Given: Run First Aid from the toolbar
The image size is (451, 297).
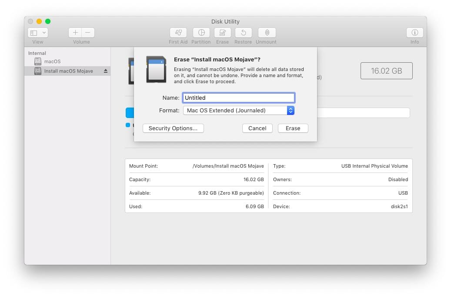Looking at the screenshot, I should [x=178, y=33].
